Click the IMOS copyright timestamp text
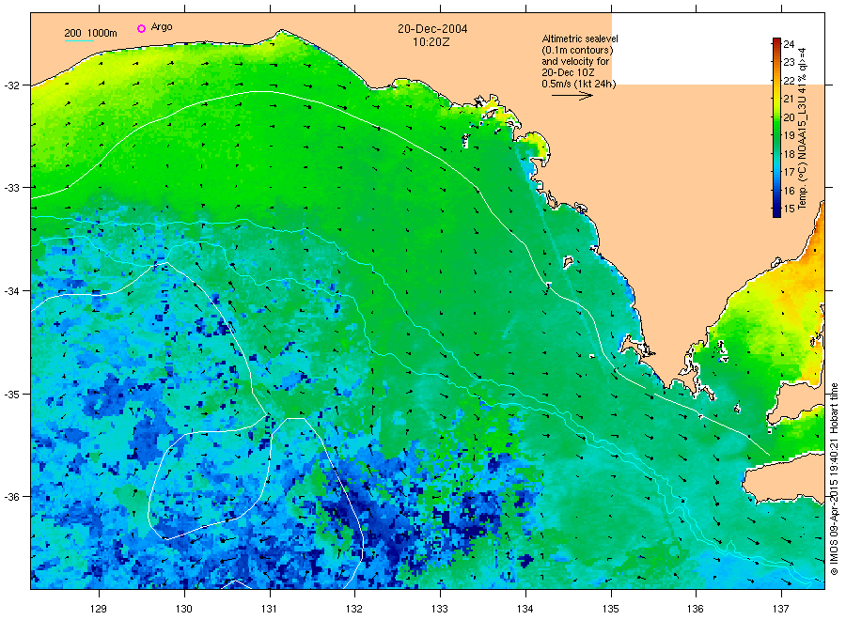 coord(834,479)
